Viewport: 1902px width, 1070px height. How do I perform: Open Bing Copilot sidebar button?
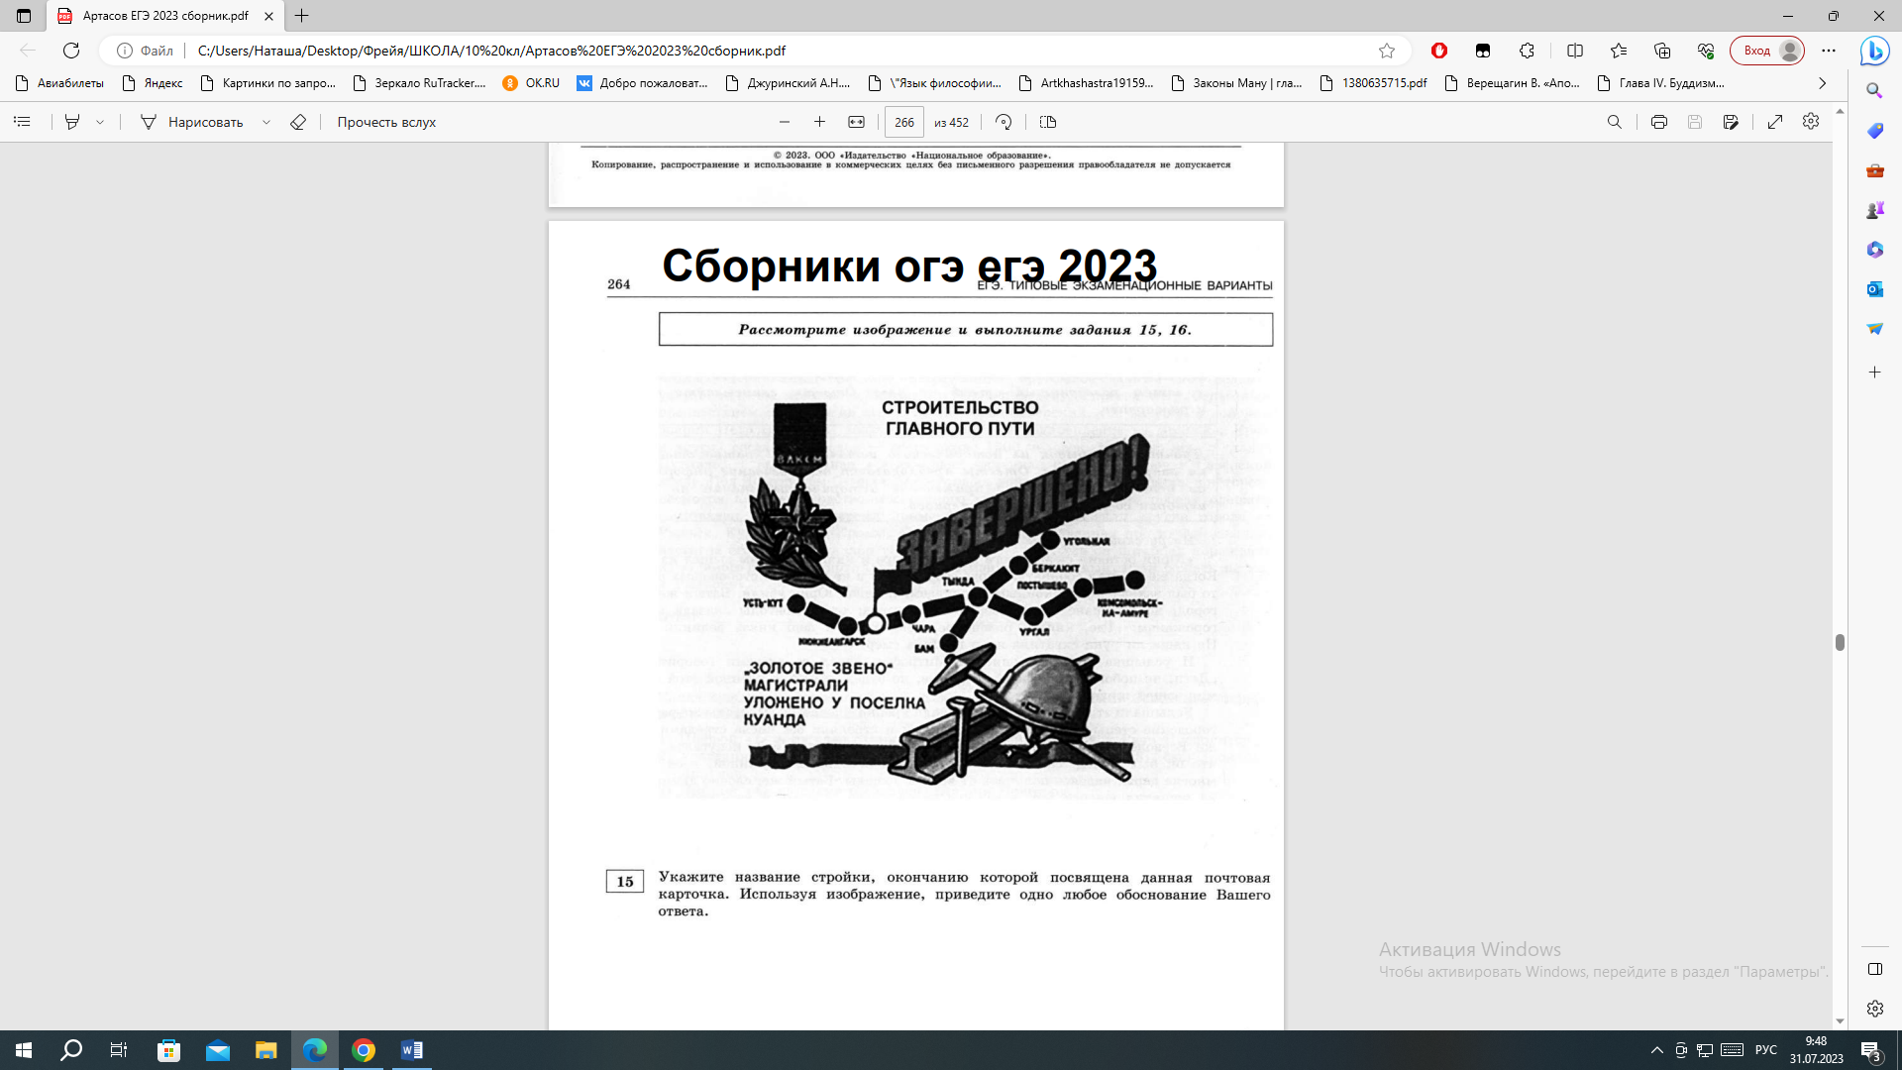1874,51
